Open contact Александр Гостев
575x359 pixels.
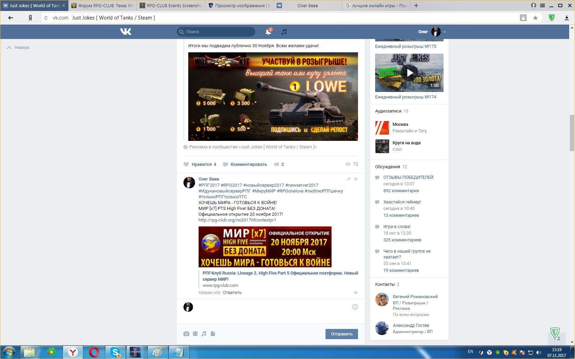coord(411,325)
